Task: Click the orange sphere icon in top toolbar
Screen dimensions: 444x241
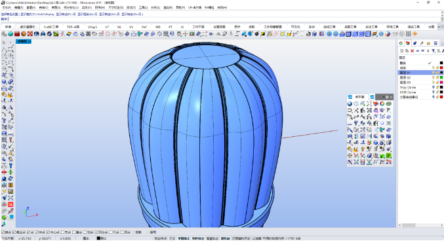Action: [24, 34]
